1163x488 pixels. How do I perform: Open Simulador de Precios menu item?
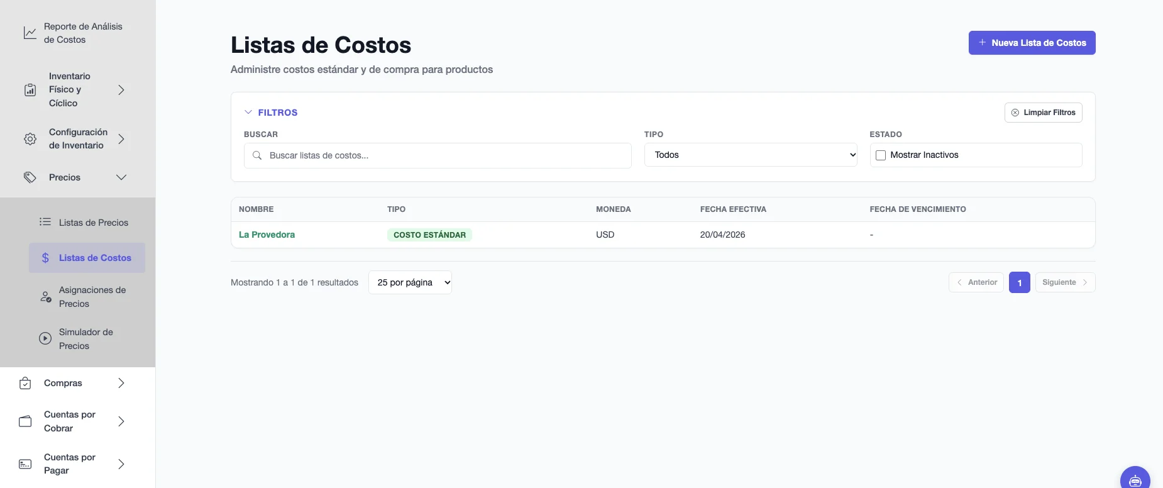[87, 339]
